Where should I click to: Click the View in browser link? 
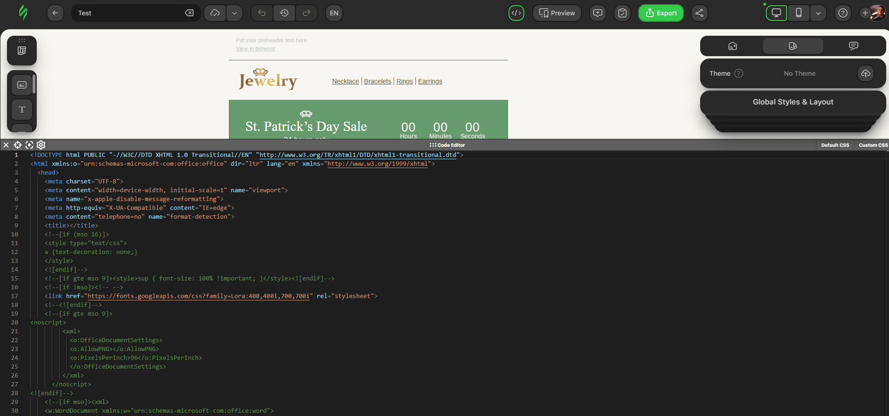click(255, 49)
